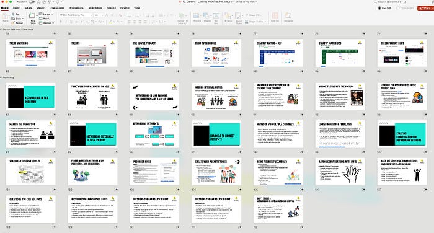Switch to the View tab

(137, 8)
